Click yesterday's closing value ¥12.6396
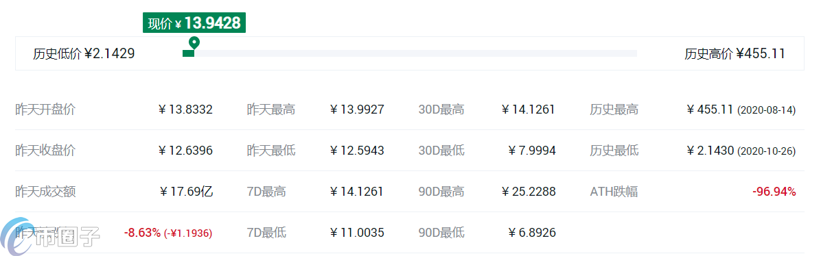The image size is (821, 256). [185, 151]
